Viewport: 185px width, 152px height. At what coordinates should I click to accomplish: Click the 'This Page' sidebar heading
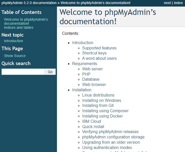(x=12, y=48)
